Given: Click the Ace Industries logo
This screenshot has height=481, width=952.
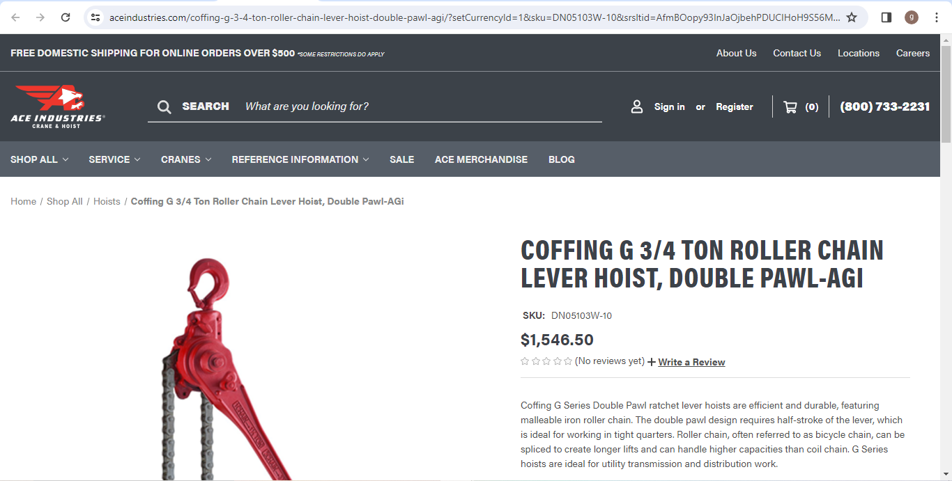Looking at the screenshot, I should 58,107.
